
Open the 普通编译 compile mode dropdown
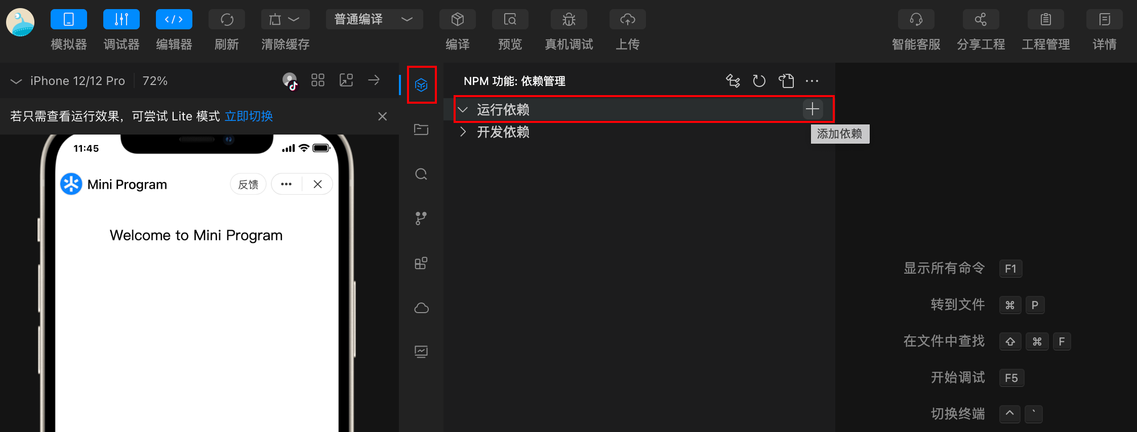pos(375,20)
